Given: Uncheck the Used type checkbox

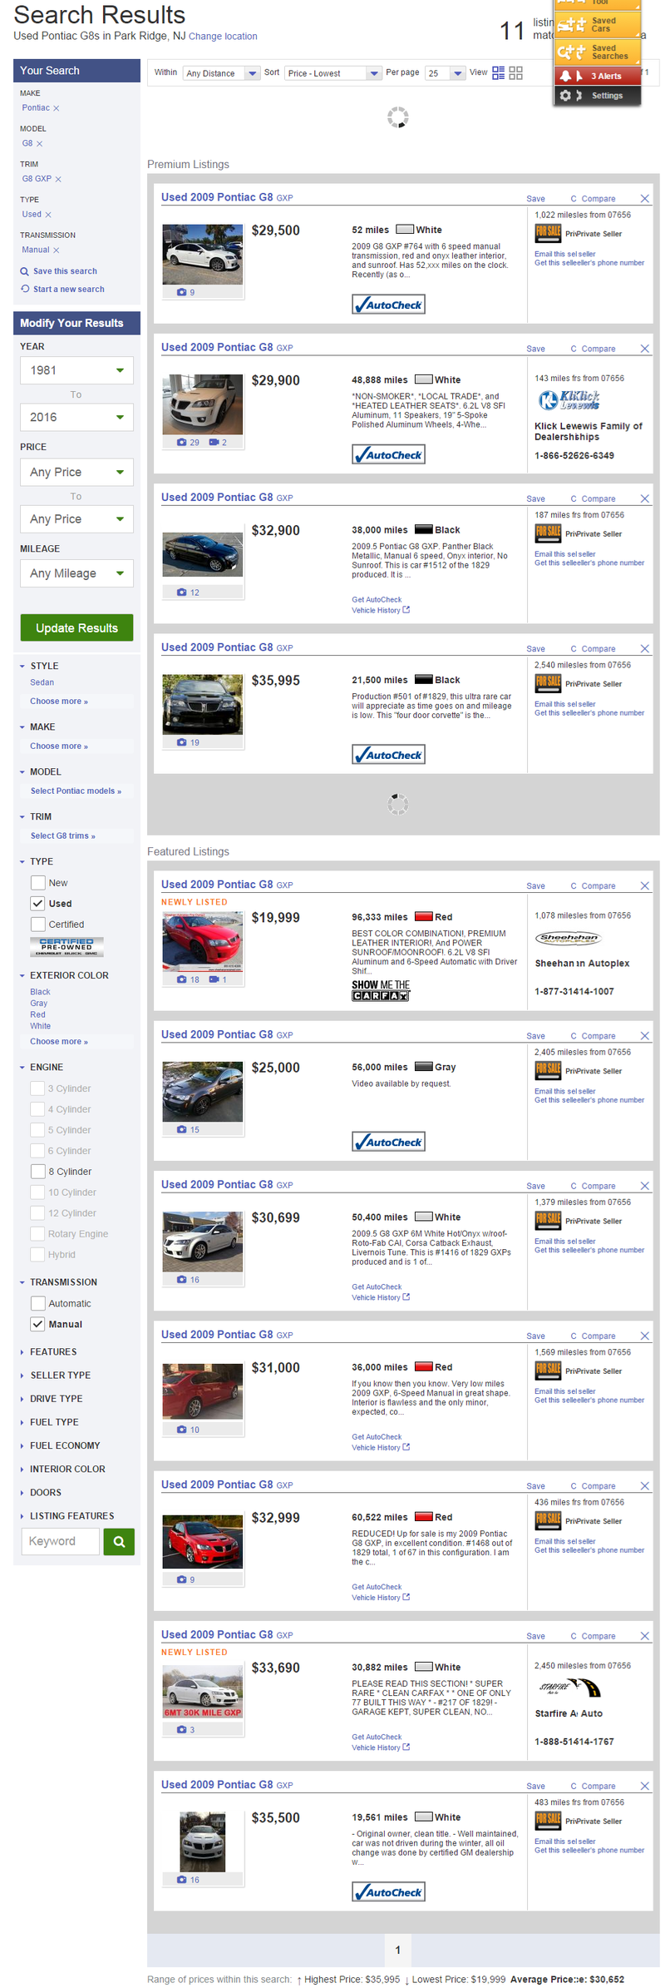Looking at the screenshot, I should pos(37,903).
